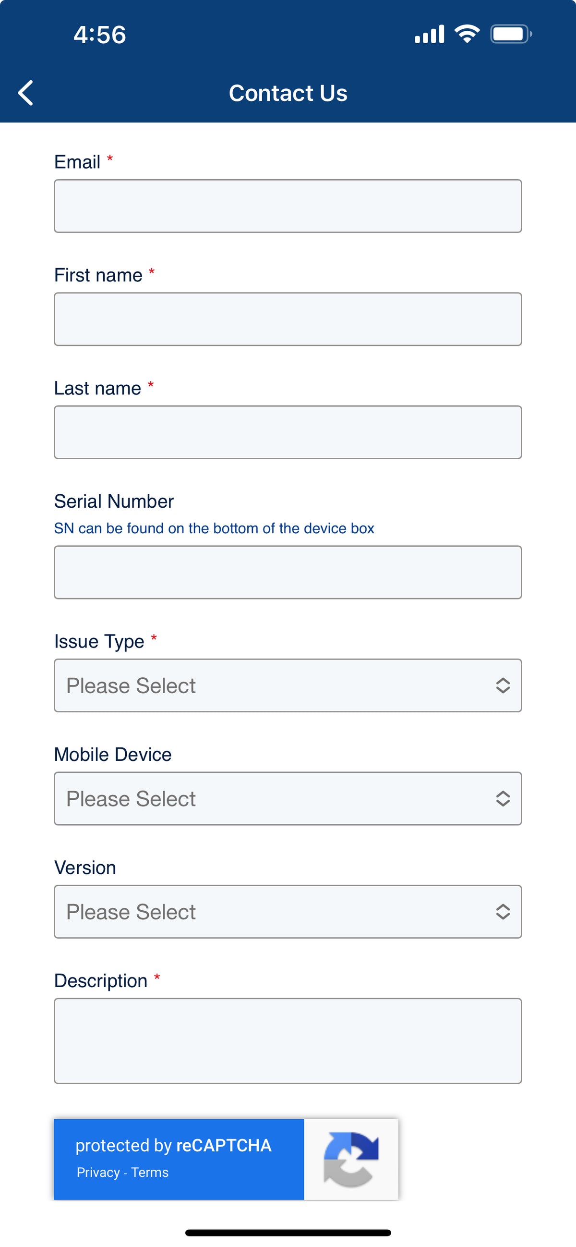This screenshot has width=576, height=1247.
Task: Tap the home indicator bar
Action: pyautogui.click(x=288, y=1233)
